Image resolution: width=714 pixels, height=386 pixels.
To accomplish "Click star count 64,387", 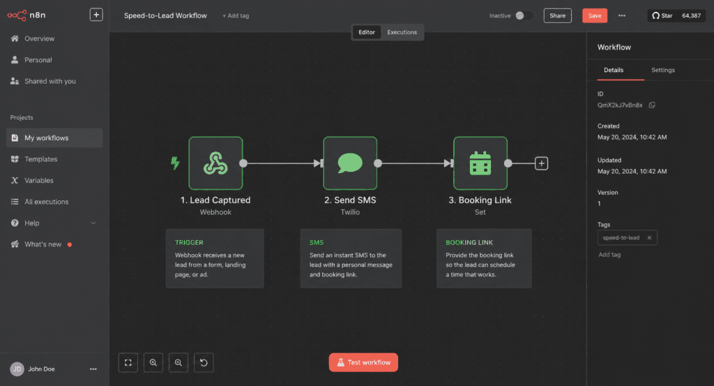I will [691, 15].
